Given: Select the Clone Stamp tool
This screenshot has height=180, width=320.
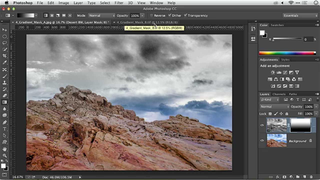Looking at the screenshot, I should pos(4,82).
